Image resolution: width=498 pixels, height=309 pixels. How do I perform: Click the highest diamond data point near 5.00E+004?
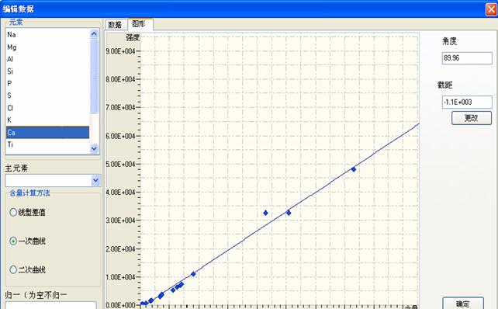[354, 169]
